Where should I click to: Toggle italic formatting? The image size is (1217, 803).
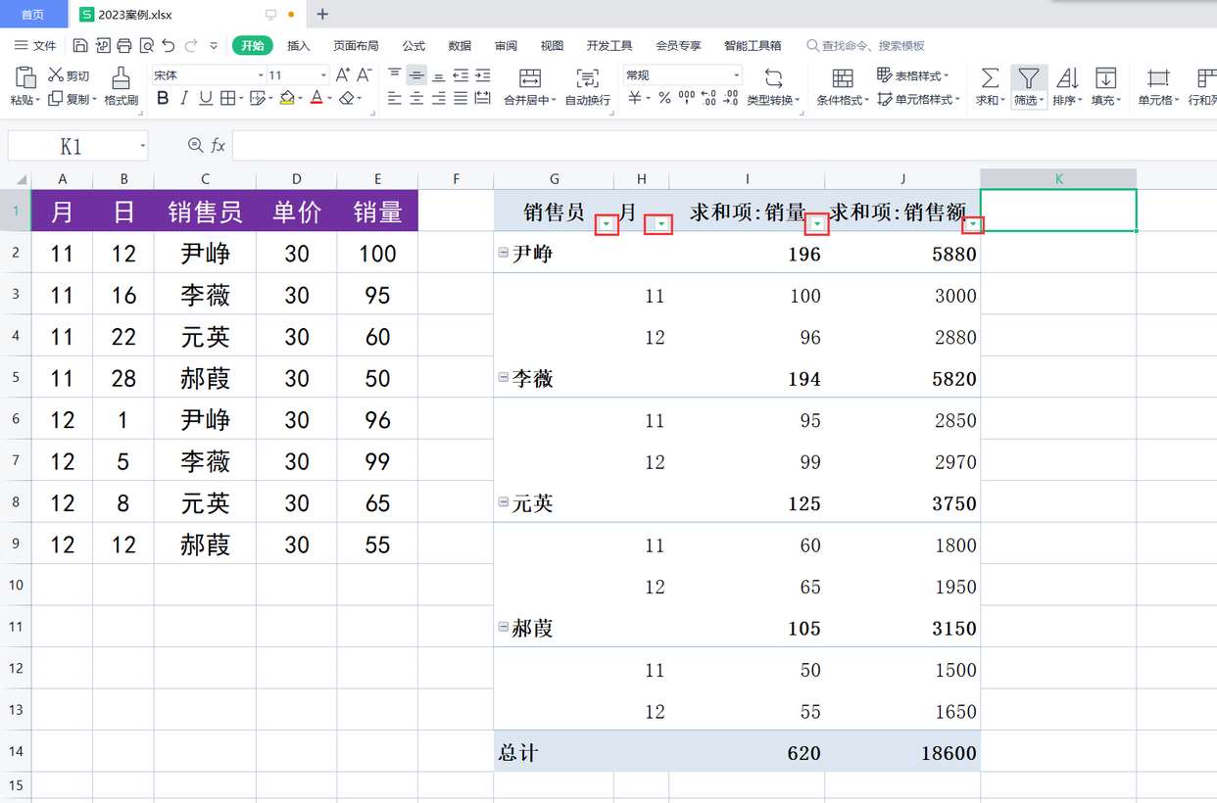pyautogui.click(x=184, y=98)
